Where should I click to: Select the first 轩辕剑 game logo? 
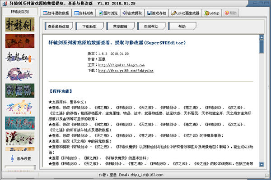[x=20, y=24]
